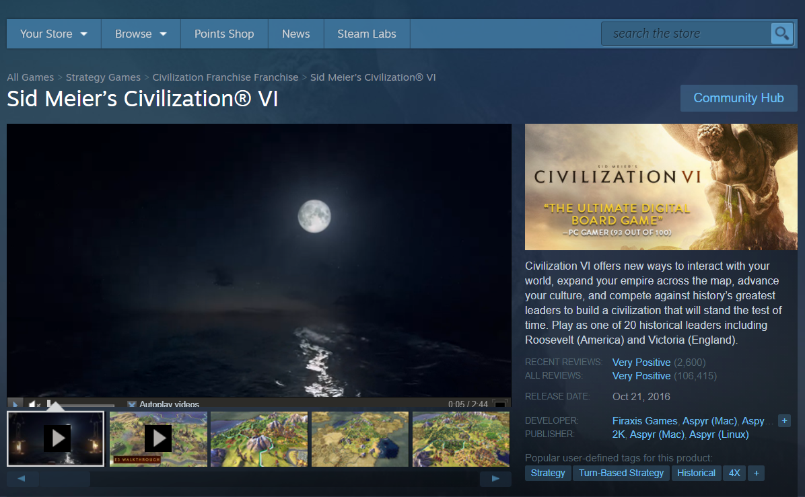The width and height of the screenshot is (805, 497).
Task: Open recent reviews Very Positive link
Action: (641, 362)
